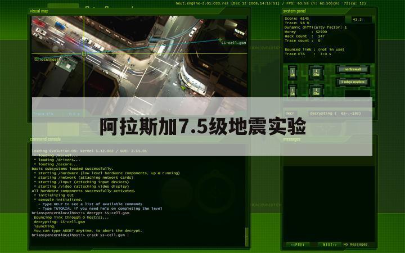Click 'basic subsystems loaded successfully.' line
Image resolution: width=405 pixels, height=253 pixels.
(x=72, y=169)
